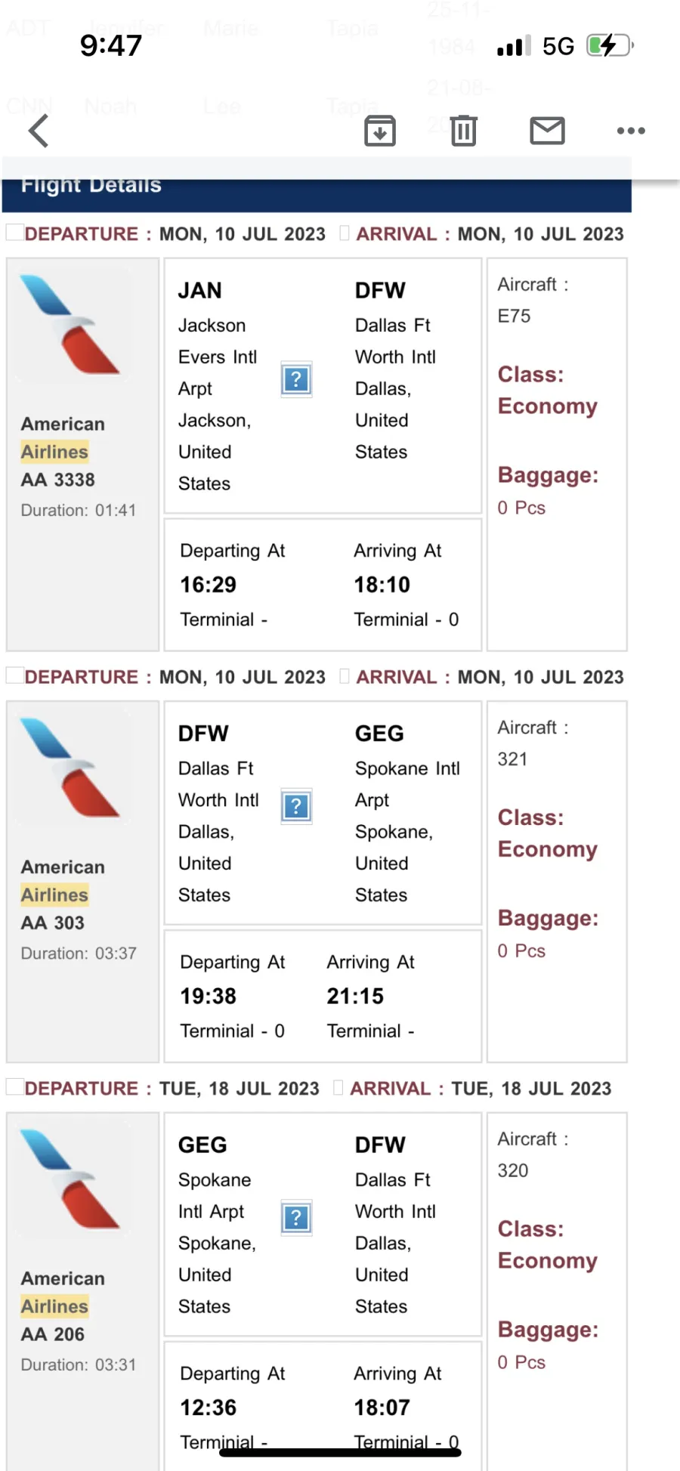
Task: Tap the question-mark image between GEG and DFW
Action: 297,1218
